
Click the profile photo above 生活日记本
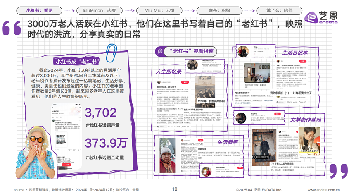pyautogui.click(x=243, y=52)
